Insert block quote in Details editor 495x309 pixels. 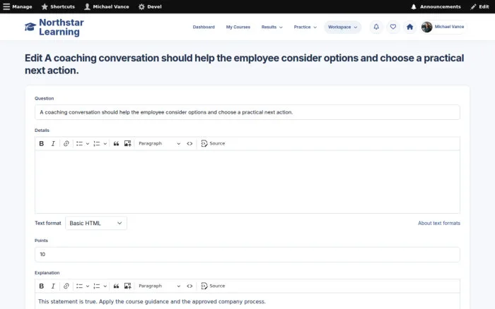[x=116, y=144]
